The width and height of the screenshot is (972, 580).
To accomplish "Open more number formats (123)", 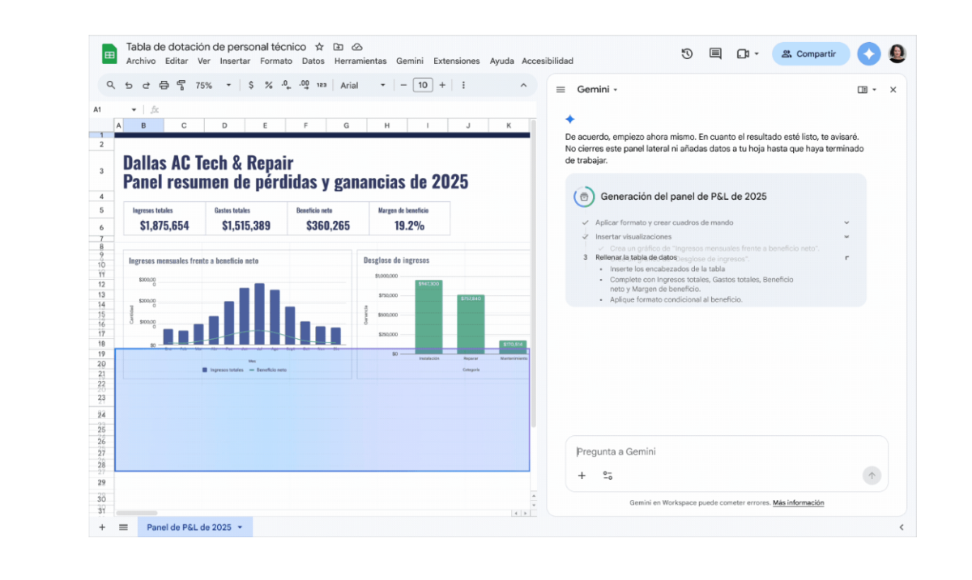I will pos(322,85).
